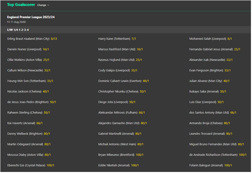The width and height of the screenshot is (252, 173).
Task: Click the Top Goalscorer heading
Action: pos(21,5)
